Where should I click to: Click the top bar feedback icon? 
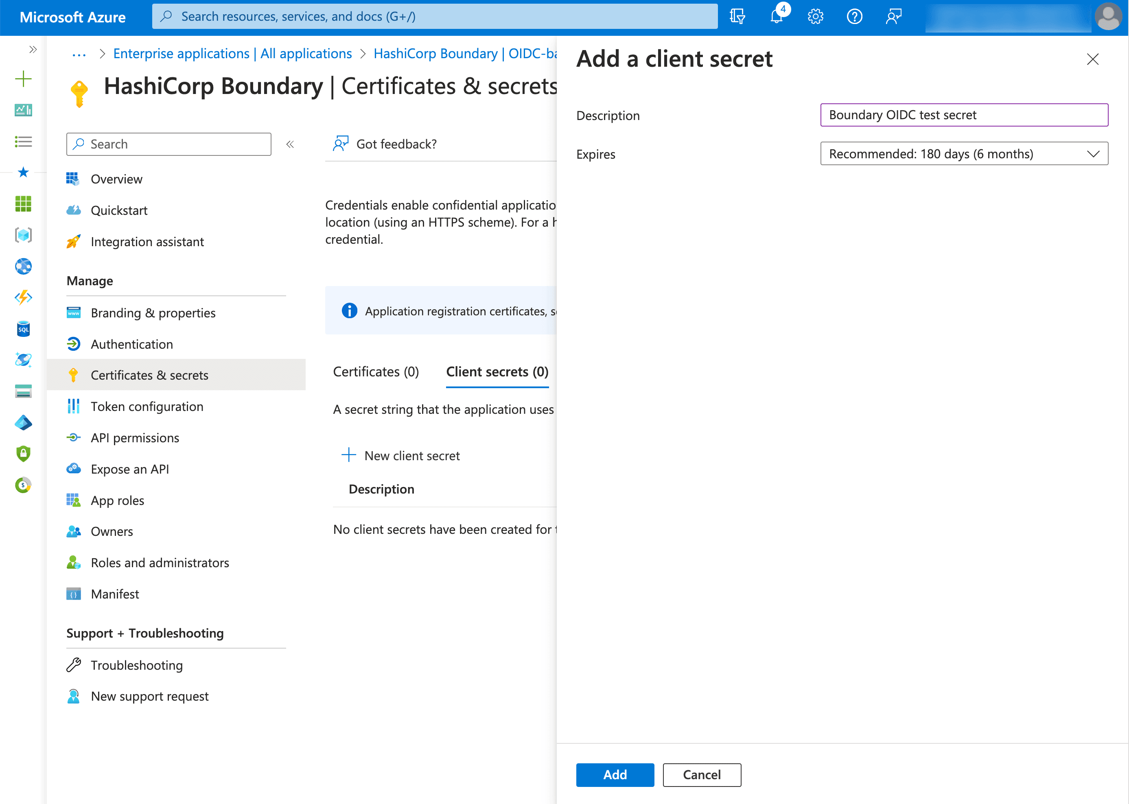pyautogui.click(x=894, y=16)
